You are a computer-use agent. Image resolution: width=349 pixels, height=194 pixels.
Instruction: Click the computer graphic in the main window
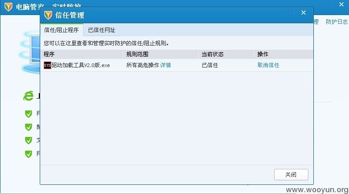point(30,52)
